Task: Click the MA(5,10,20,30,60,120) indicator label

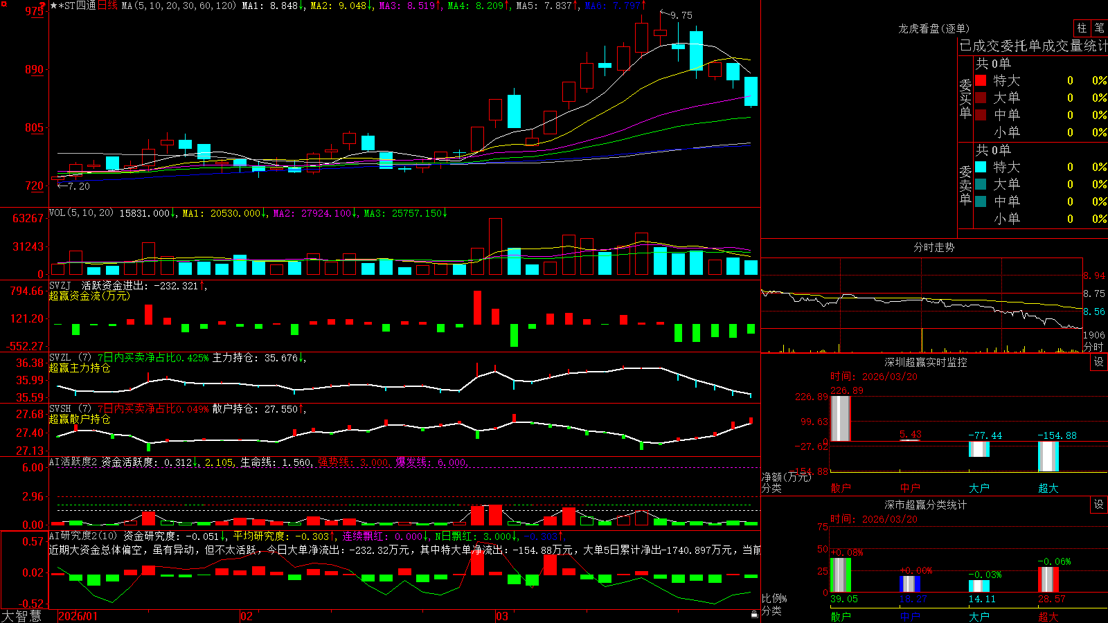Action: point(179,6)
